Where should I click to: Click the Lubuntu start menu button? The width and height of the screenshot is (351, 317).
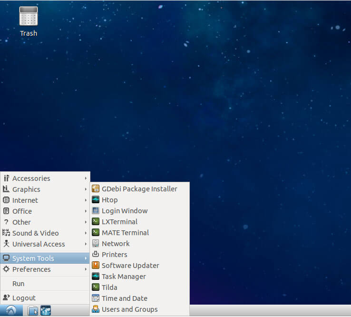(x=11, y=310)
